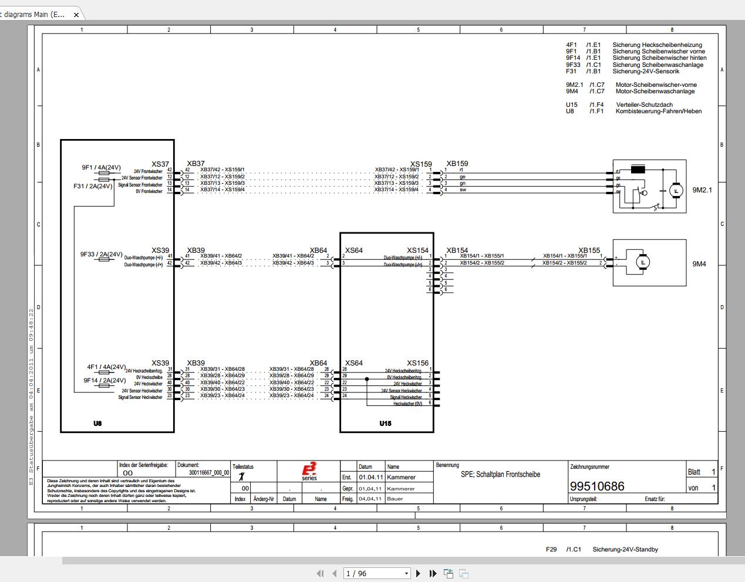Jump to the last page
Viewport: 745px width, 582px height.
click(433, 573)
